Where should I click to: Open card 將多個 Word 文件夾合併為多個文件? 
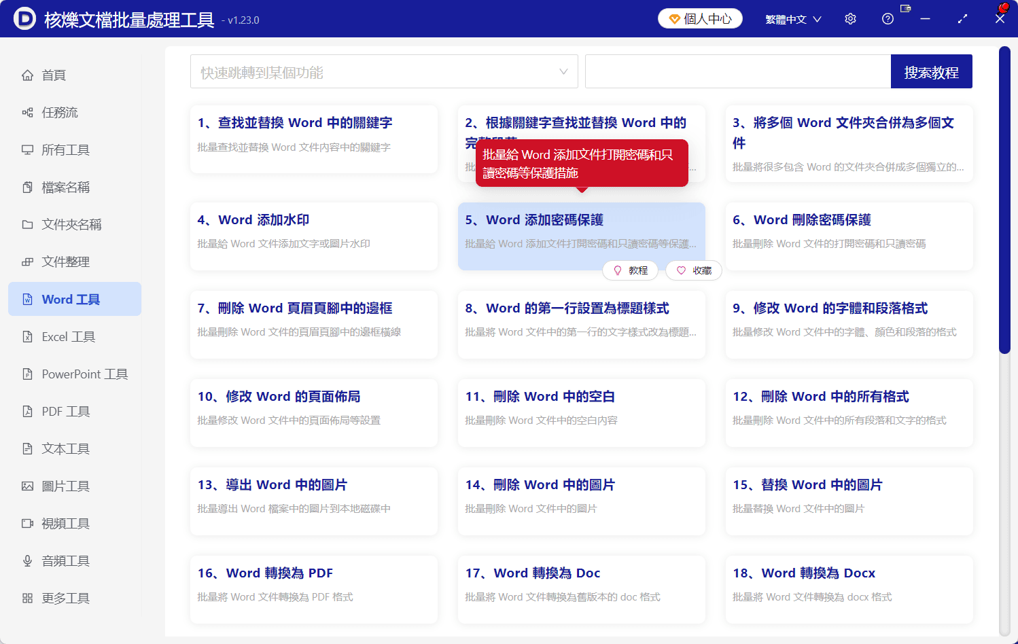[849, 143]
